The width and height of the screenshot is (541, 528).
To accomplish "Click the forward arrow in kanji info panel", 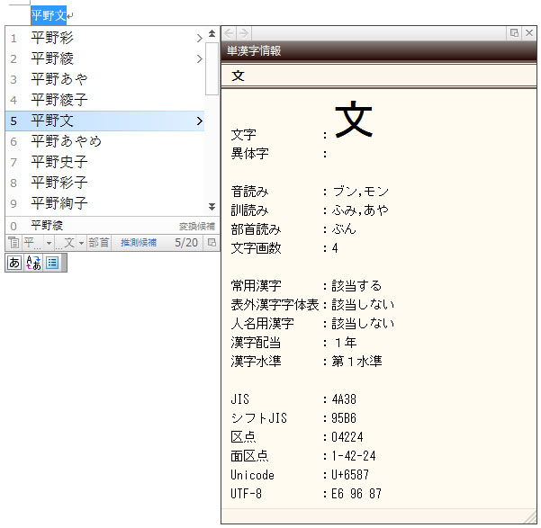I will [x=244, y=33].
